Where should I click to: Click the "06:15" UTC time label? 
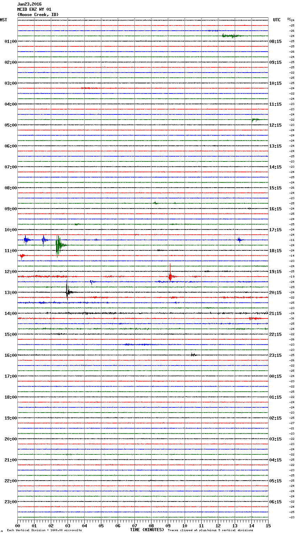tap(275, 502)
